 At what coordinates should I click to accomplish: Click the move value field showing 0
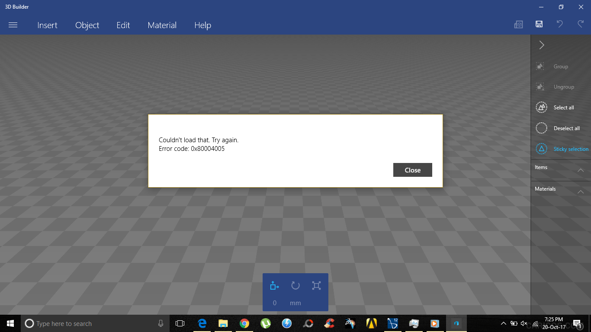click(275, 303)
